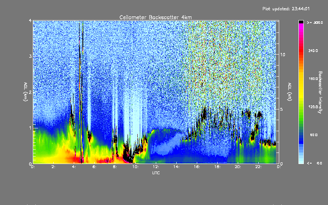Click the left 'AGL (km)' axis label

tap(26, 91)
